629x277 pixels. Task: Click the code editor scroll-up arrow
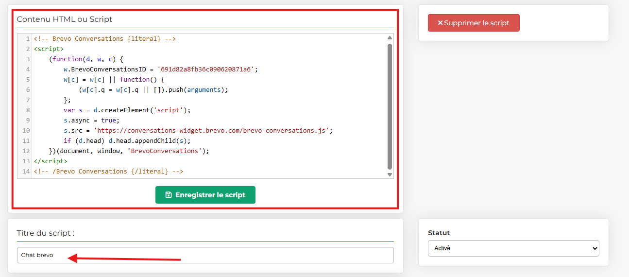pyautogui.click(x=390, y=38)
